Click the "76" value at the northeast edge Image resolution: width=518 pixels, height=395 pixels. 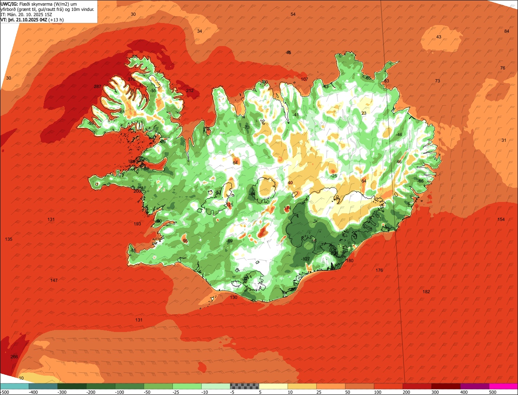click(503, 68)
